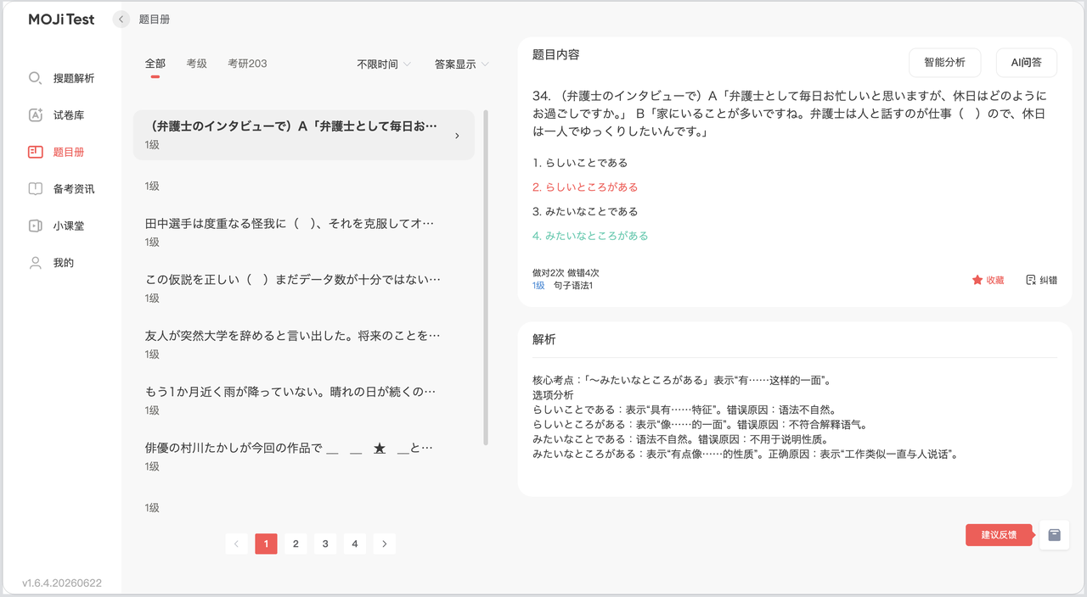Click the 备考资讯 book icon
1087x597 pixels.
[x=35, y=189]
